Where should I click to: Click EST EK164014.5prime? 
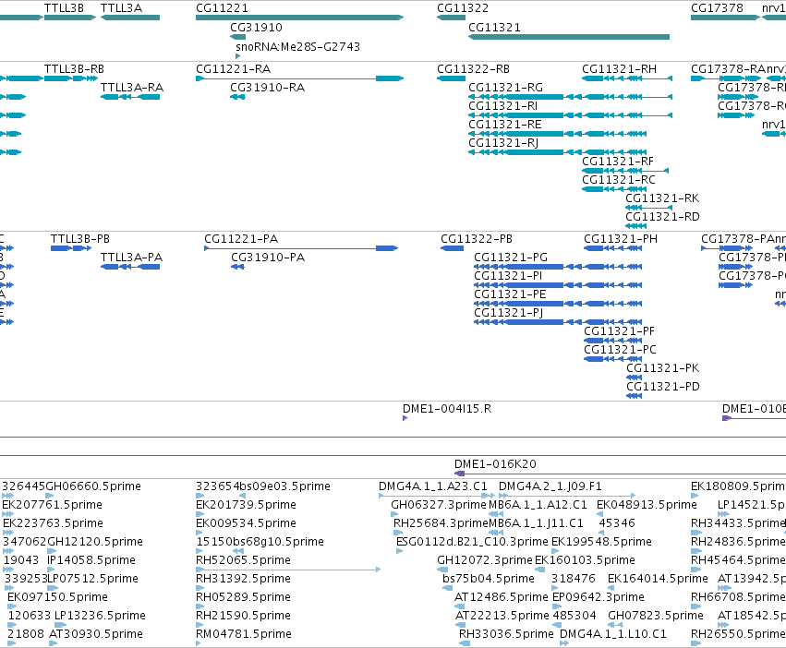click(658, 579)
